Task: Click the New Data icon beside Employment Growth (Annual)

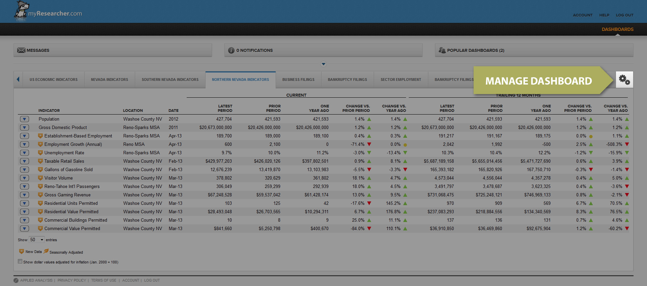Action: 40,144
